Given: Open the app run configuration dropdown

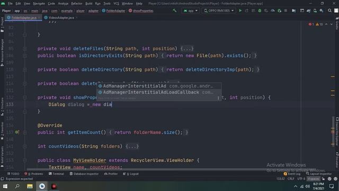Looking at the screenshot, I should tap(191, 11).
